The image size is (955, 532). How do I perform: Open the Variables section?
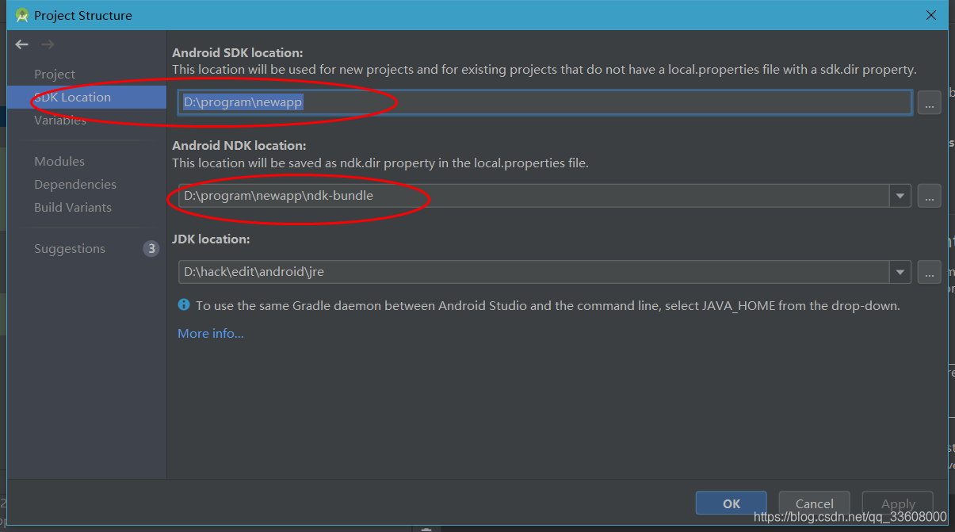(x=60, y=120)
